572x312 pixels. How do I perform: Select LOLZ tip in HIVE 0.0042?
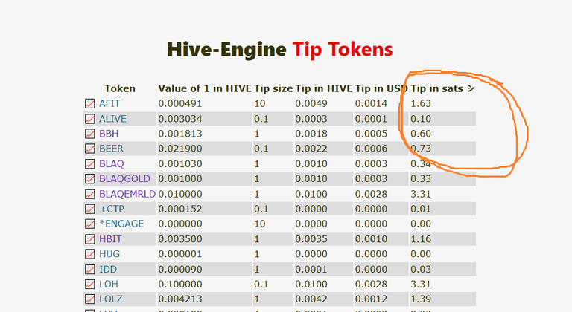[311, 299]
